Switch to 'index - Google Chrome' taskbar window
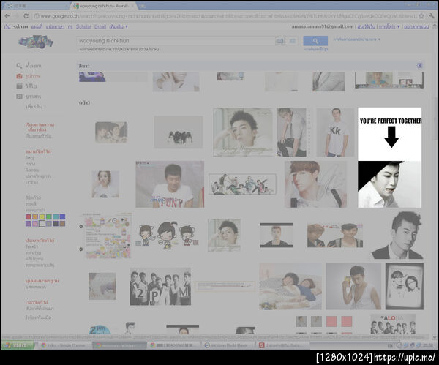439x365 pixels. coord(65,345)
